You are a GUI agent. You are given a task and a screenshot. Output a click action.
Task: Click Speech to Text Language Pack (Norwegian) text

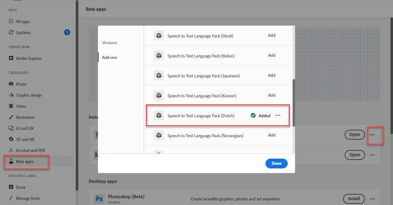(205, 136)
